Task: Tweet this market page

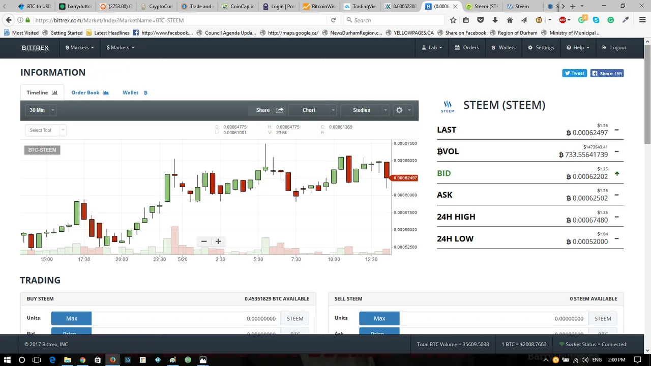Action: pos(574,73)
